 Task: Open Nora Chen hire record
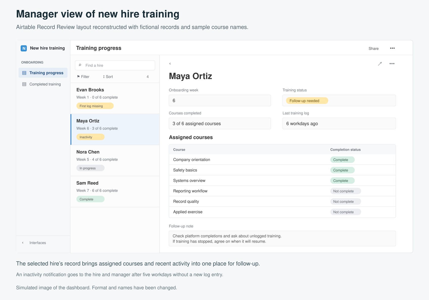point(115,160)
